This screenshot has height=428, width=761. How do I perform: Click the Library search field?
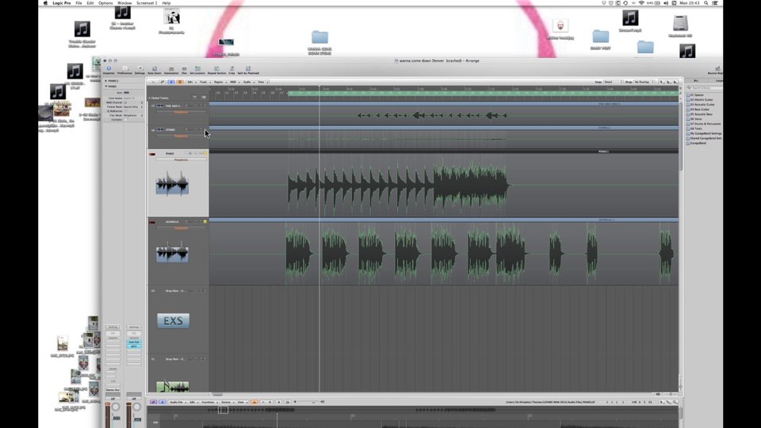tap(705, 88)
